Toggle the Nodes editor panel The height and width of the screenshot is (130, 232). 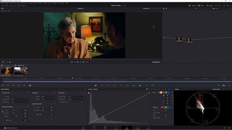tap(210, 5)
